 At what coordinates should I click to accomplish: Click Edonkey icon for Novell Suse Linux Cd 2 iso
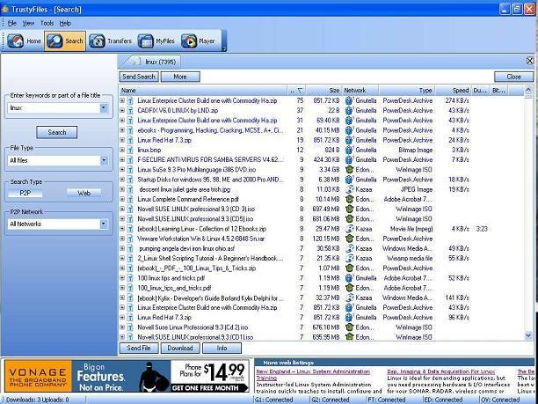pyautogui.click(x=349, y=327)
